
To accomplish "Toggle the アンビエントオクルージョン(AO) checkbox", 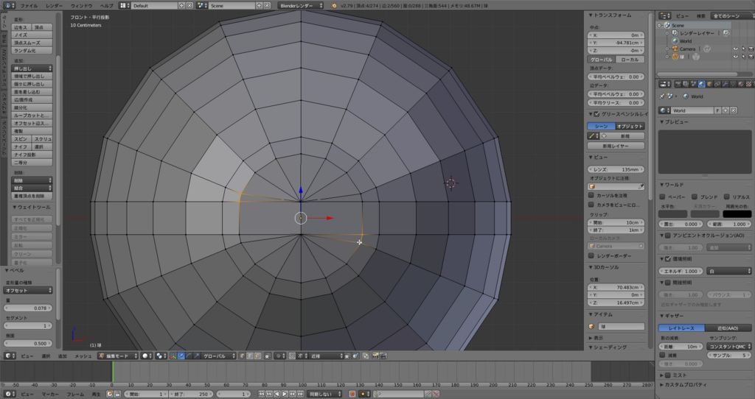I will tap(668, 236).
